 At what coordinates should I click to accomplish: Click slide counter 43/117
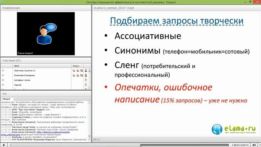pyautogui.click(x=97, y=139)
